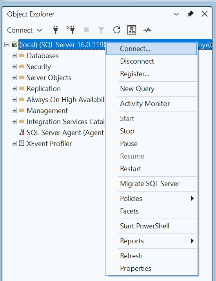Choose Refresh from the context menu
Image resolution: width=216 pixels, height=281 pixels.
[152, 256]
